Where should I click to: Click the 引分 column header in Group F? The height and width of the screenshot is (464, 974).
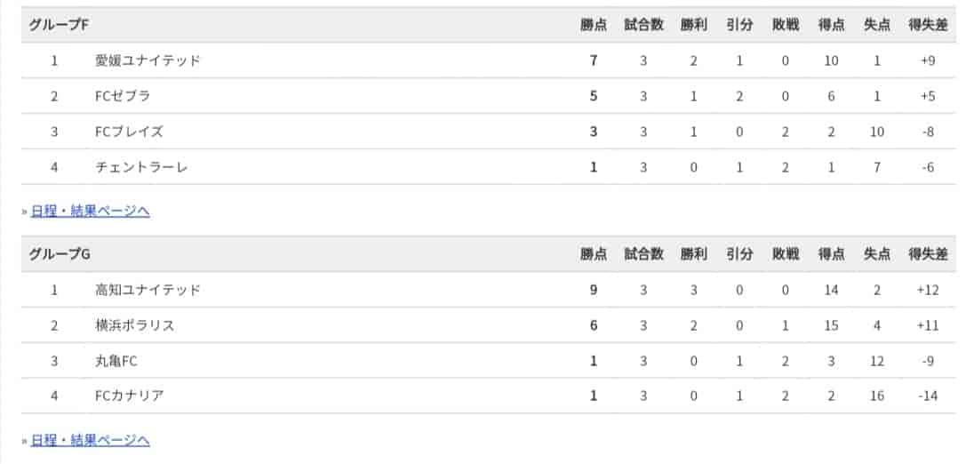click(739, 25)
